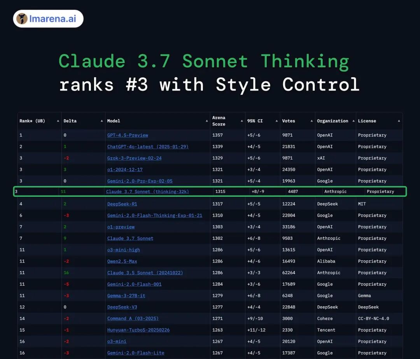Screen dimensions: 420x359
Task: Sort by the Arena Score column arrow
Action: pos(242,121)
